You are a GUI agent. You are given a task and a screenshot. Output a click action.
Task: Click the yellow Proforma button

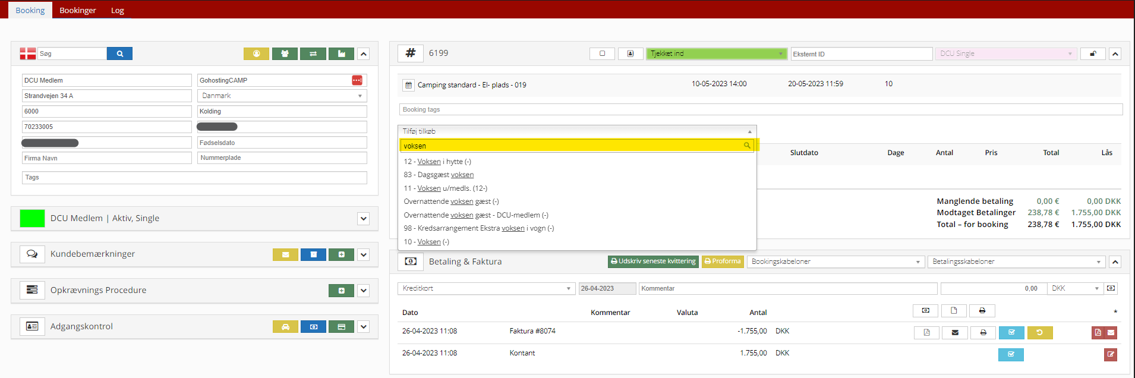pyautogui.click(x=723, y=262)
